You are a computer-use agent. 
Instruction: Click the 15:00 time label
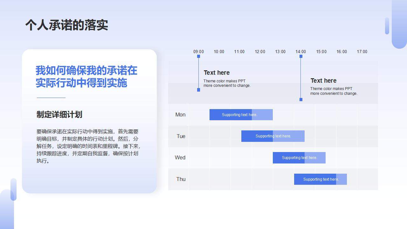(x=321, y=52)
